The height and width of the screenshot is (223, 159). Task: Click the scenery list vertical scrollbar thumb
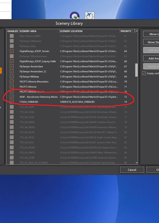tap(136, 70)
